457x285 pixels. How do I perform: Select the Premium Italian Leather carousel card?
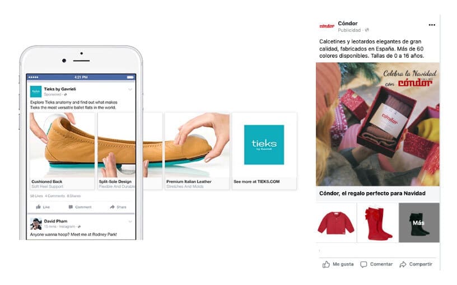[x=197, y=151]
